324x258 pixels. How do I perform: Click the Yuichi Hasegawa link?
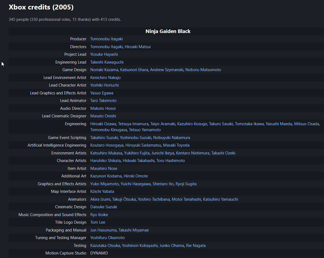(136, 184)
